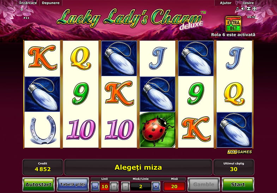Click the horseshoe symbol on first reel

pos(42,130)
